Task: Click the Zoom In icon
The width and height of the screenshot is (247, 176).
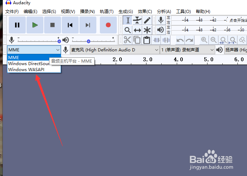Action: point(204,40)
